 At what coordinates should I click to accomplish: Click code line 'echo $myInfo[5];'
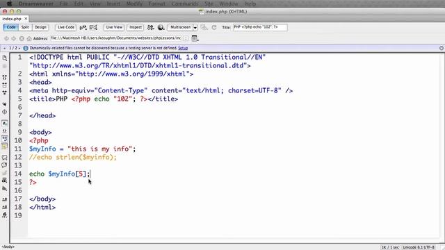(x=60, y=174)
